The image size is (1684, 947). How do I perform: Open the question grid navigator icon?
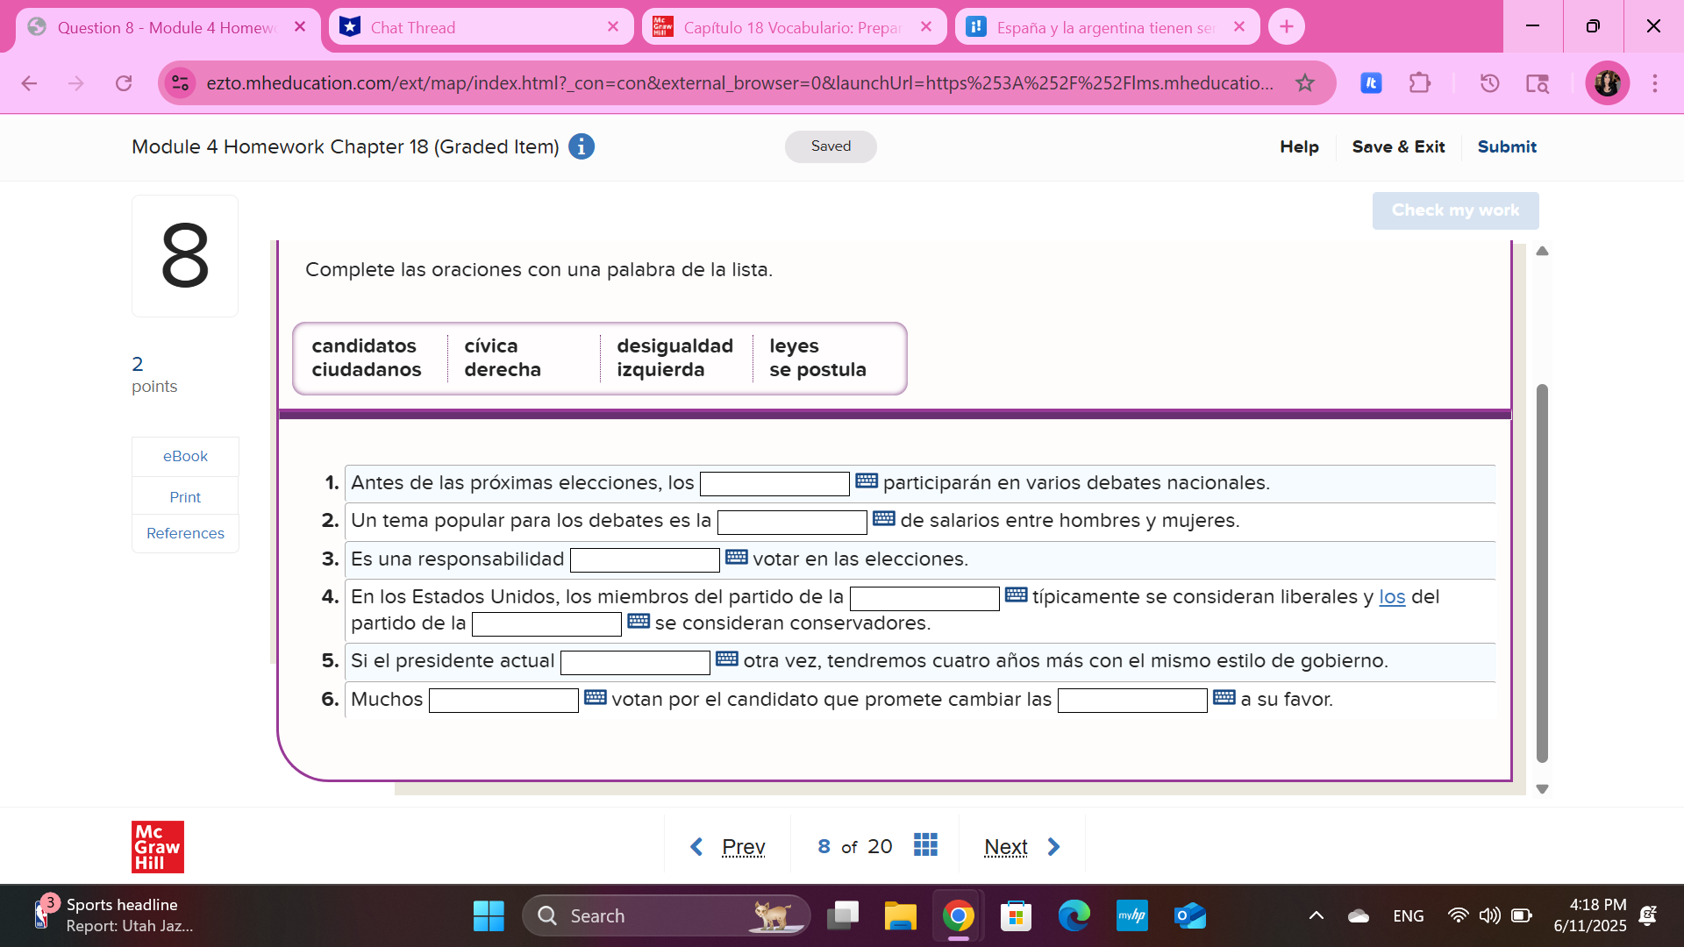pos(925,844)
